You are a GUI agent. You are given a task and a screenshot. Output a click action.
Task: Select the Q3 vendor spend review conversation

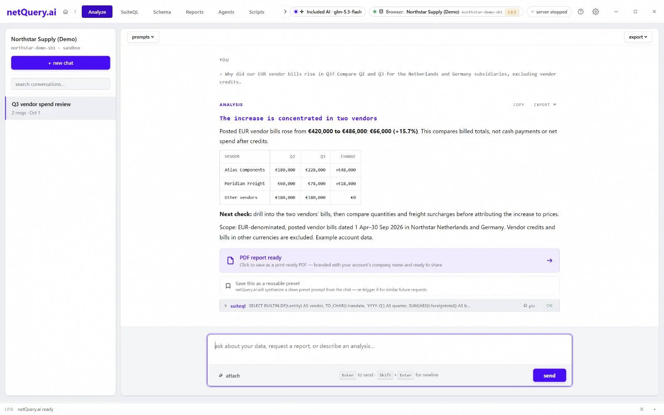(x=61, y=108)
